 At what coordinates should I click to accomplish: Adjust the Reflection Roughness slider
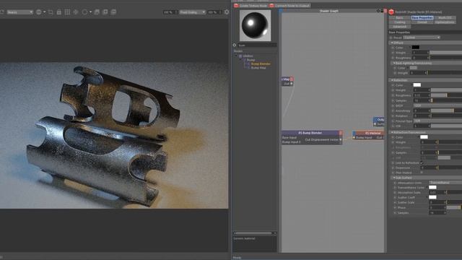tap(446, 95)
